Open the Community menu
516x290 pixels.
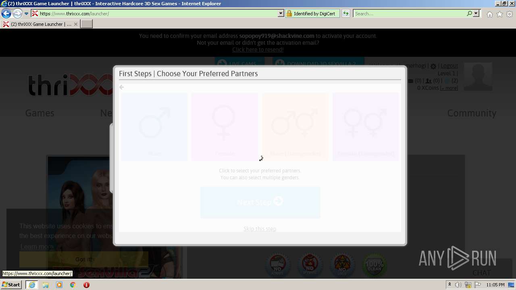point(472,113)
